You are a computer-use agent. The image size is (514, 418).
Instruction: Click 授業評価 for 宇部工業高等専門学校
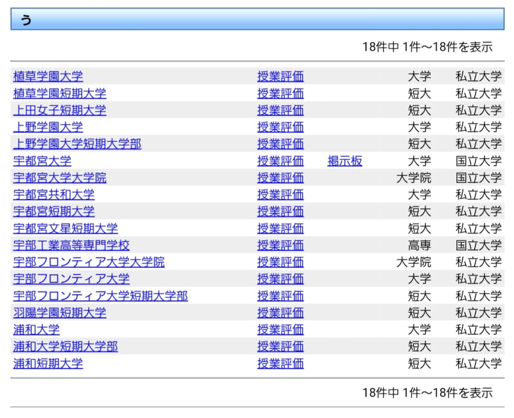point(280,245)
